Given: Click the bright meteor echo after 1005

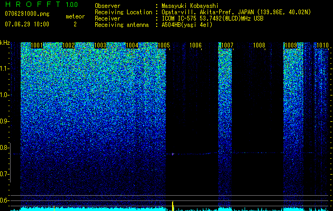Looking at the screenshot, I should (x=173, y=154).
